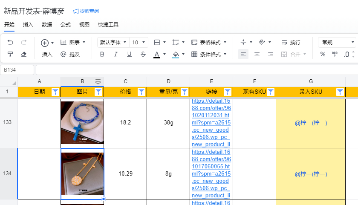Click the percent format icon

coord(323,54)
